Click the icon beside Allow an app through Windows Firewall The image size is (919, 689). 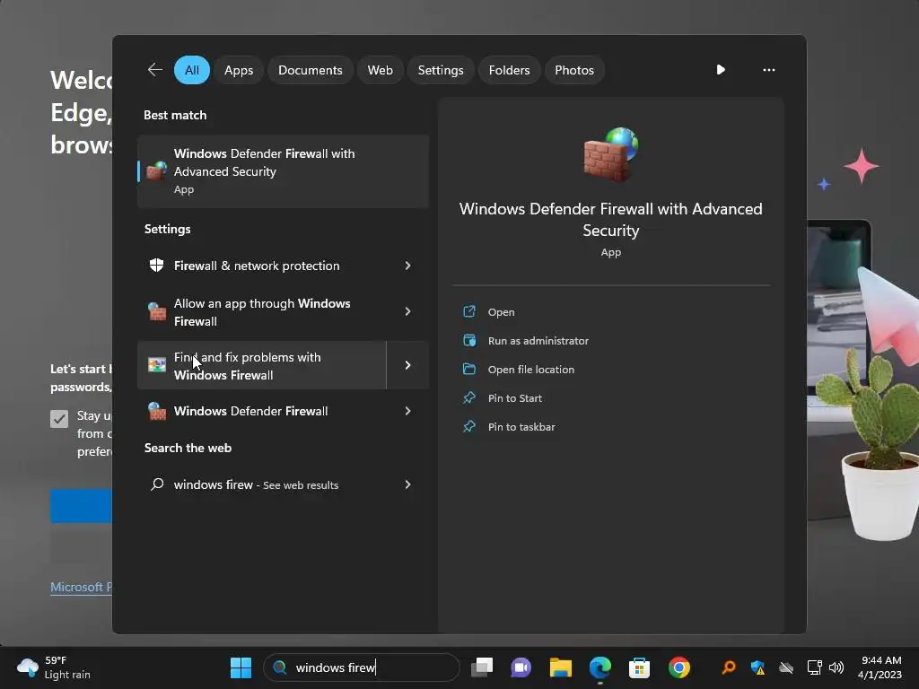point(156,311)
